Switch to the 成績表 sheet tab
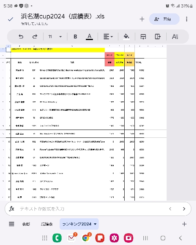The width and height of the screenshot is (196, 245). point(47,224)
